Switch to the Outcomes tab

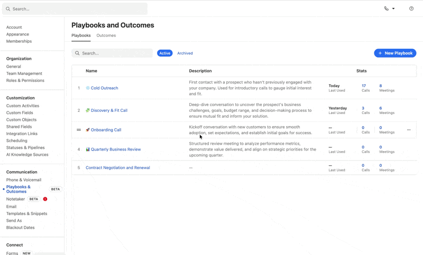(x=106, y=35)
